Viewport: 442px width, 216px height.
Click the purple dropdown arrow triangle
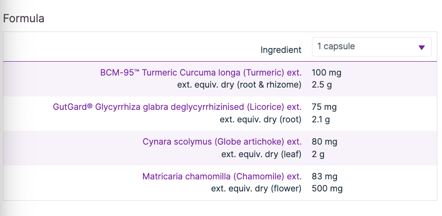[422, 47]
